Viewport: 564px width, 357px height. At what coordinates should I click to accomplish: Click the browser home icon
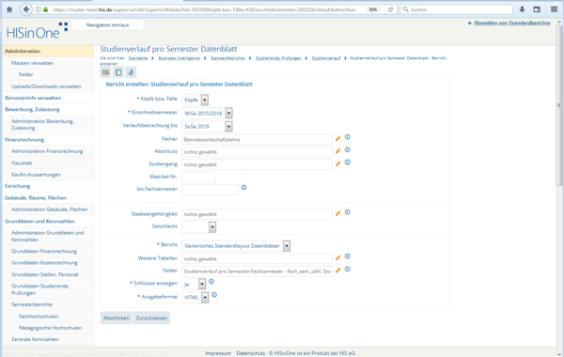point(9,9)
